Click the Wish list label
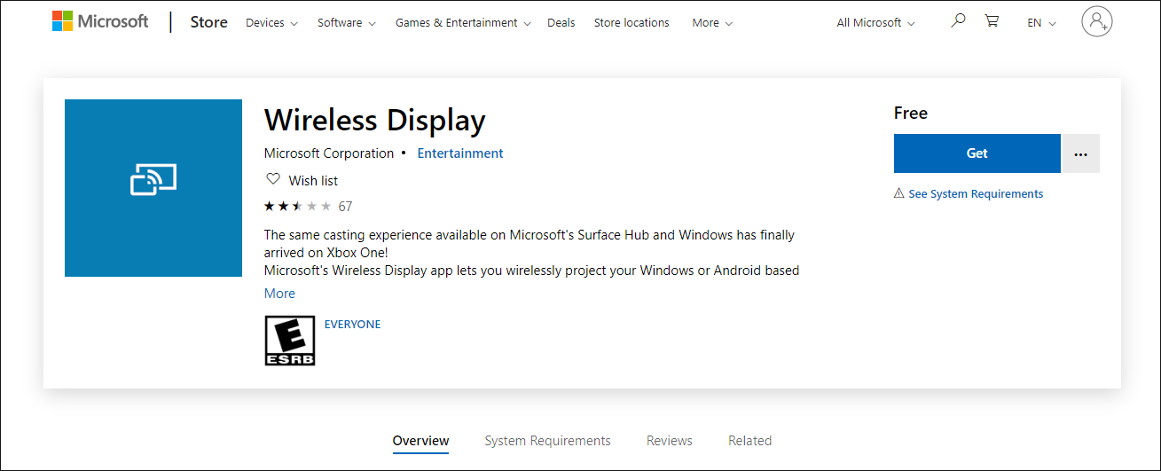 313,180
